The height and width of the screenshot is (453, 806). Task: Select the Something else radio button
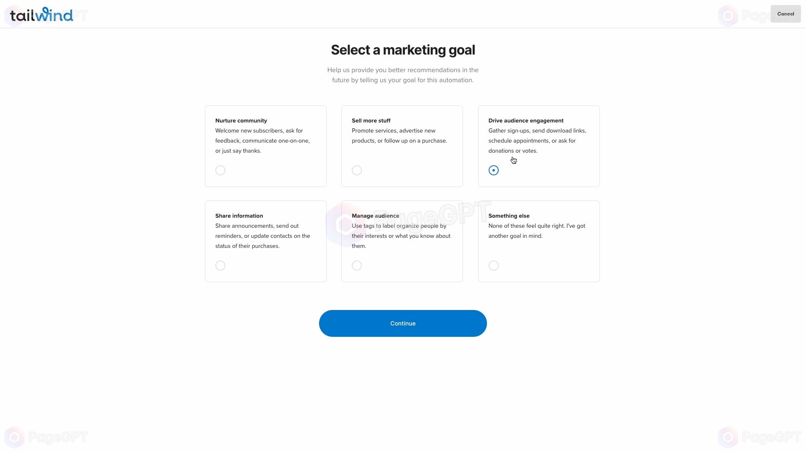point(493,266)
